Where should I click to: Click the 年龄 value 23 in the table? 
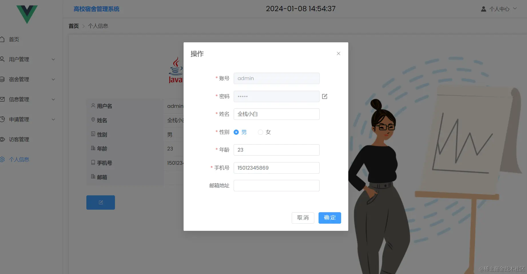pyautogui.click(x=170, y=149)
